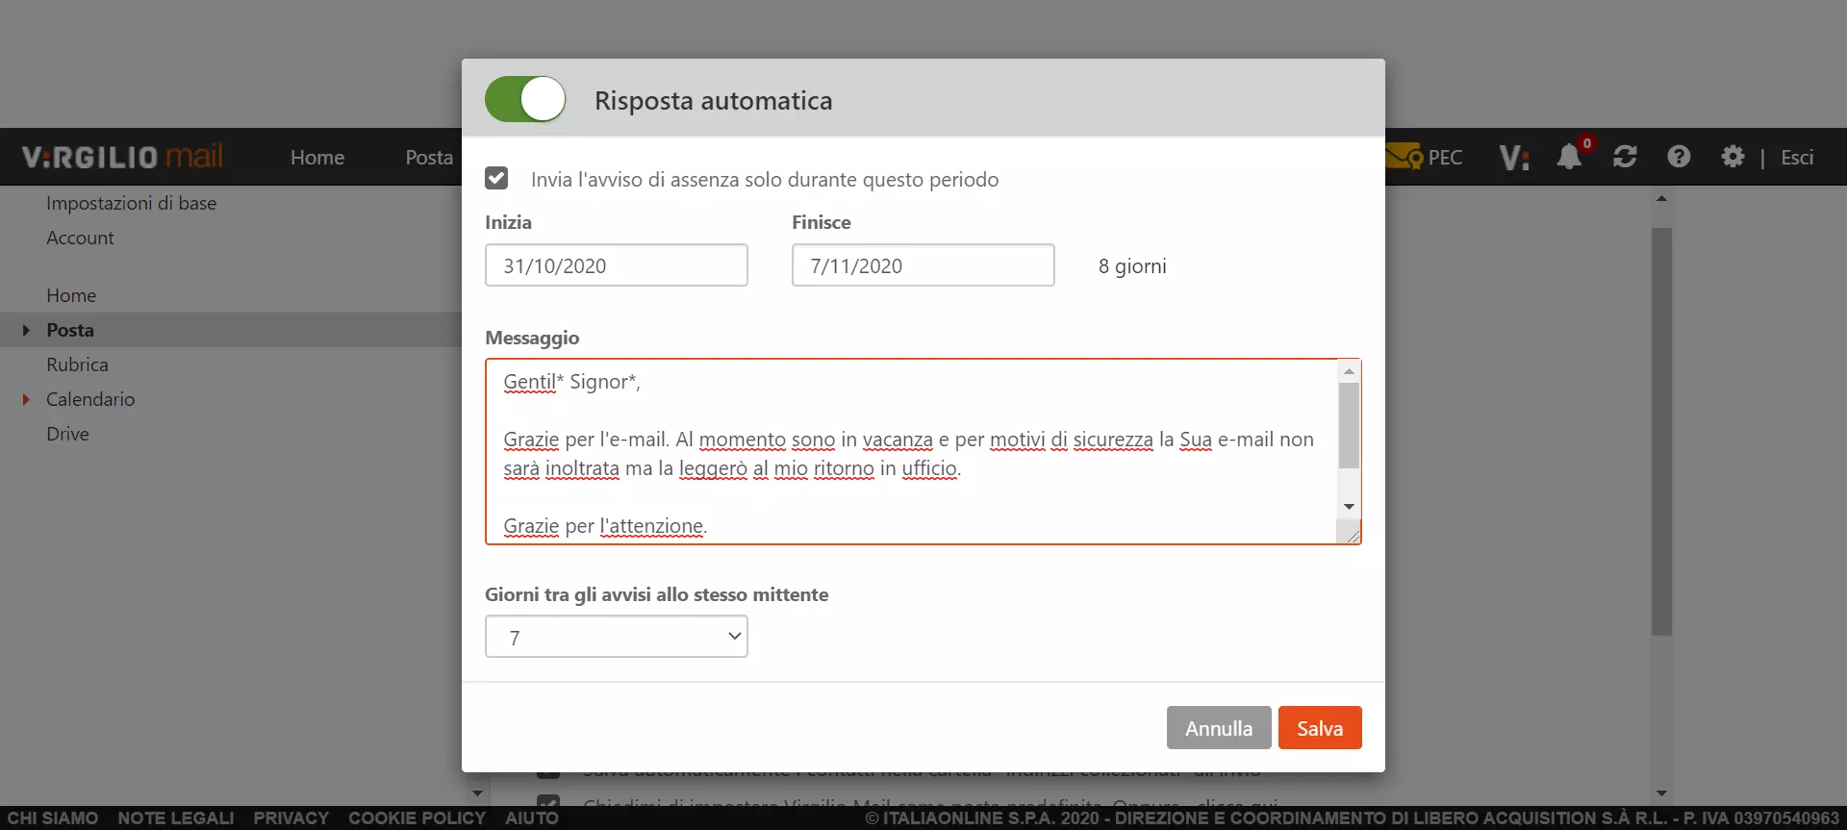
Task: Expand the Calendario sidebar arrow
Action: pos(26,399)
